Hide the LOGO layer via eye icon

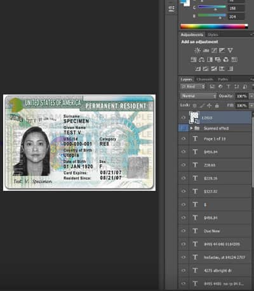[184, 118]
